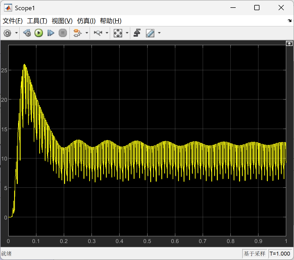Expand the scale axes dropdown arrow
Image resolution: width=294 pixels, height=260 pixels.
127,33
